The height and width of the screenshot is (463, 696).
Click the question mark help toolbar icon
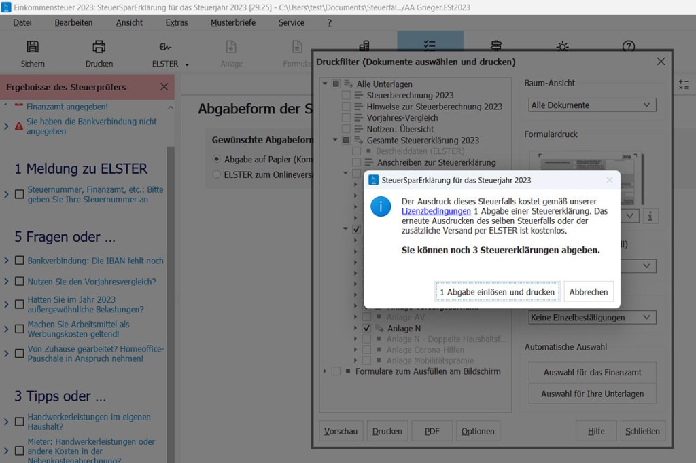point(629,45)
